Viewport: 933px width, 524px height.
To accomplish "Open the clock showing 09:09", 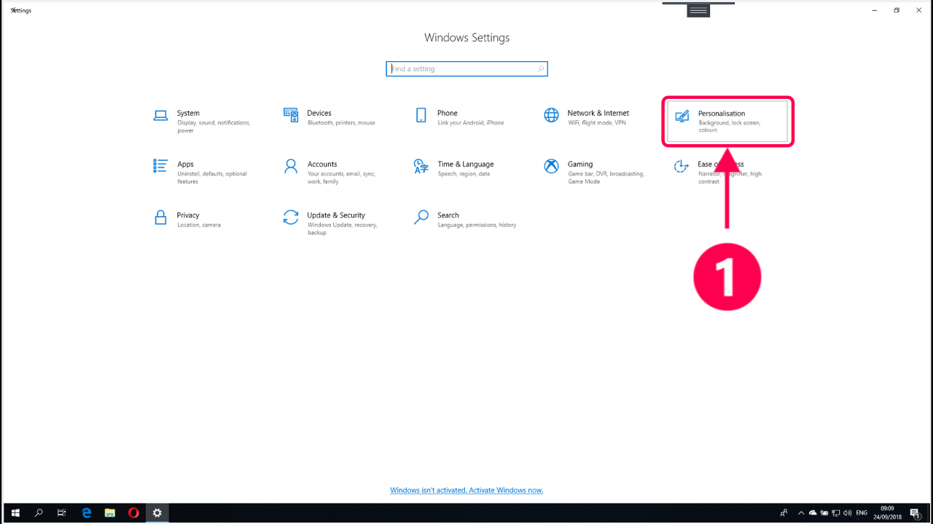I will 887,513.
